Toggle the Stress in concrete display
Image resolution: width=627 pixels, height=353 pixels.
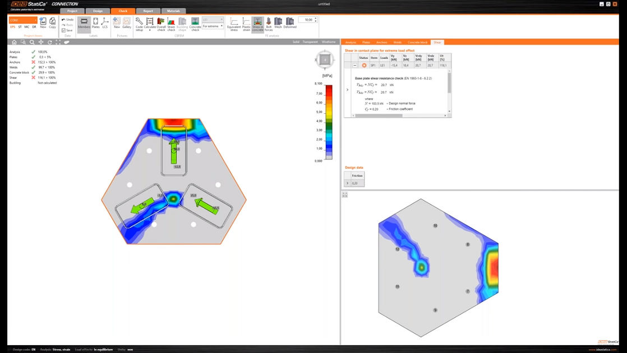coord(258,24)
